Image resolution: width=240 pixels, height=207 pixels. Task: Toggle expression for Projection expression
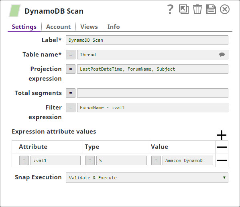pos(71,69)
